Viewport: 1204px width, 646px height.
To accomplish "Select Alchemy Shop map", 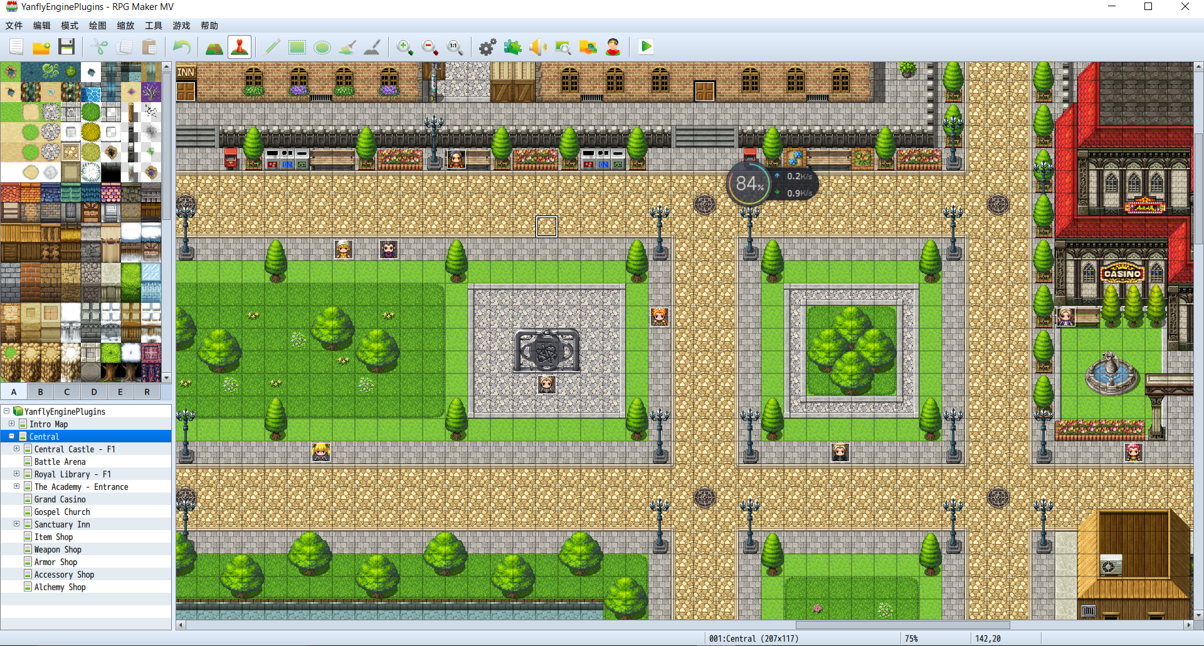I will pos(60,587).
